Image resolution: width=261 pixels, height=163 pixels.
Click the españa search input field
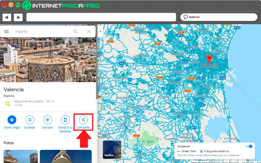pyautogui.click(x=42, y=31)
